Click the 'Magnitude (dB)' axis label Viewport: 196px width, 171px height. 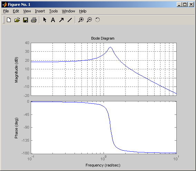point(16,70)
